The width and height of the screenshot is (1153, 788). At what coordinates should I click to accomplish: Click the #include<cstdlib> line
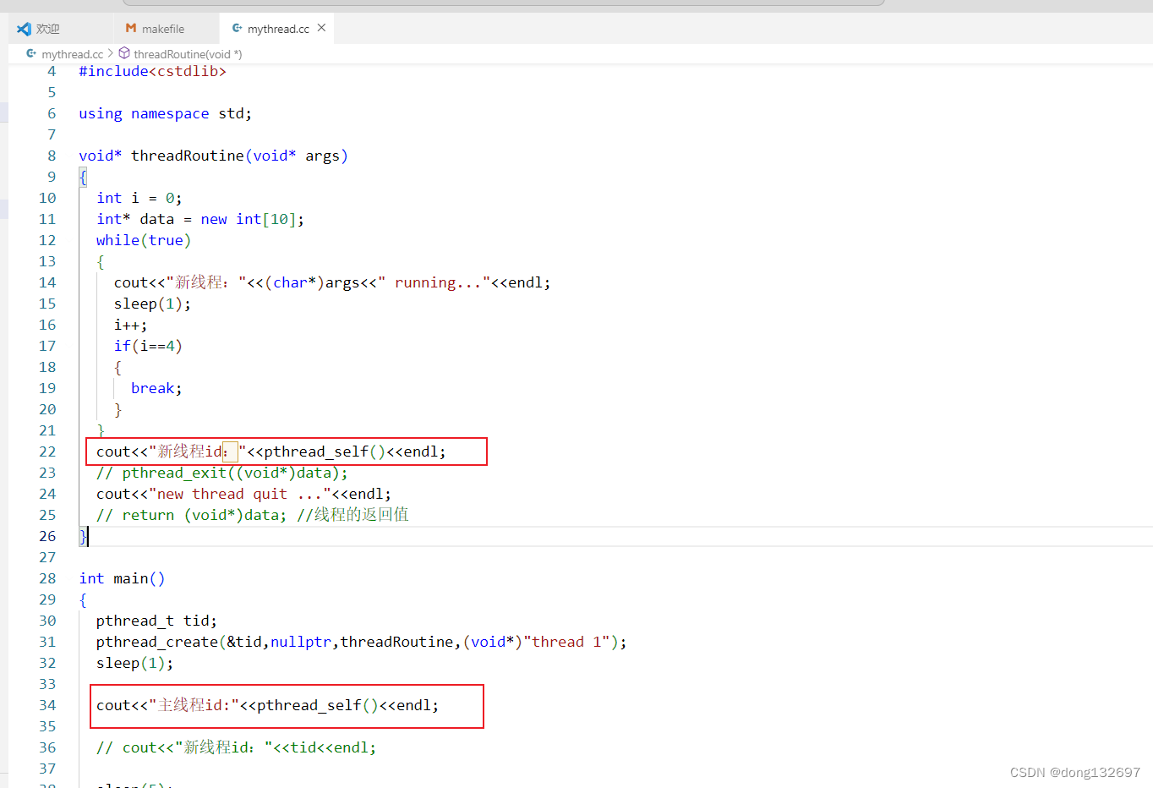[153, 71]
